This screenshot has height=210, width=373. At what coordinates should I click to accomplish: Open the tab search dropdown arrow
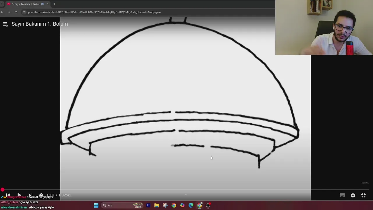pyautogui.click(x=2, y=4)
